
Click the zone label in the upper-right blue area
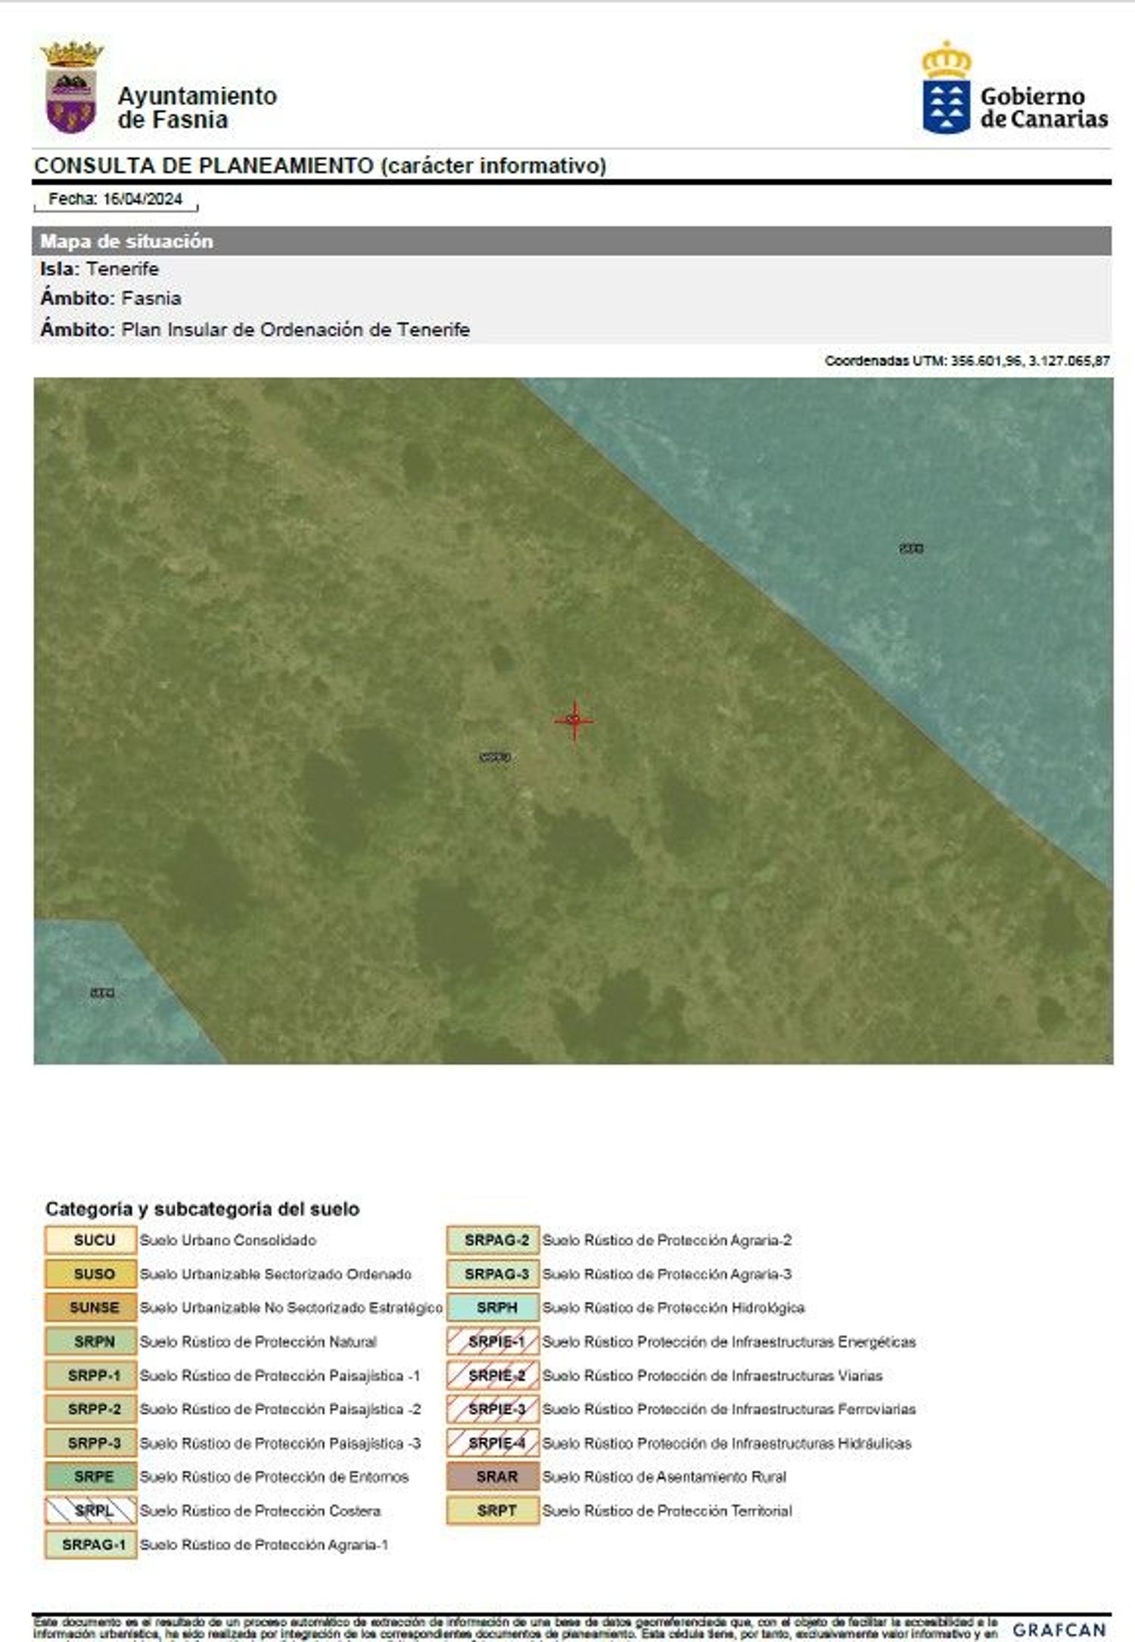click(x=911, y=548)
